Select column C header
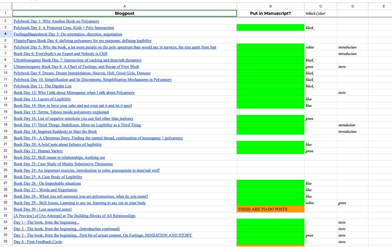This screenshot has width=392, height=247. 321,6
